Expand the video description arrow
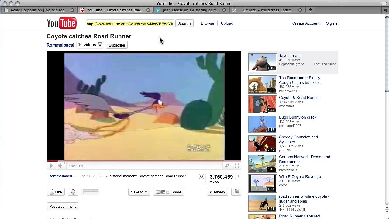 coord(201,176)
